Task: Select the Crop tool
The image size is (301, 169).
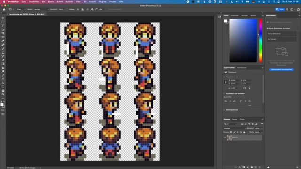Action: pos(3,33)
